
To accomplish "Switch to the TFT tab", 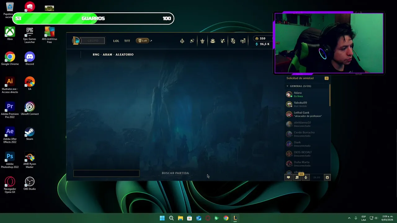I will point(127,41).
